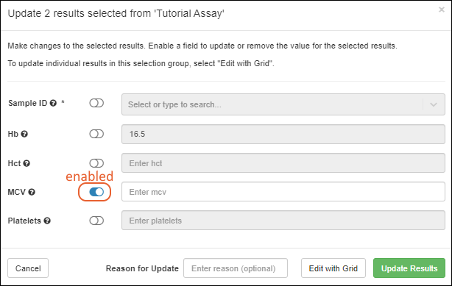Viewport: 452px width, 286px height.
Task: Enable the Sample ID field toggle
Action: coord(96,103)
